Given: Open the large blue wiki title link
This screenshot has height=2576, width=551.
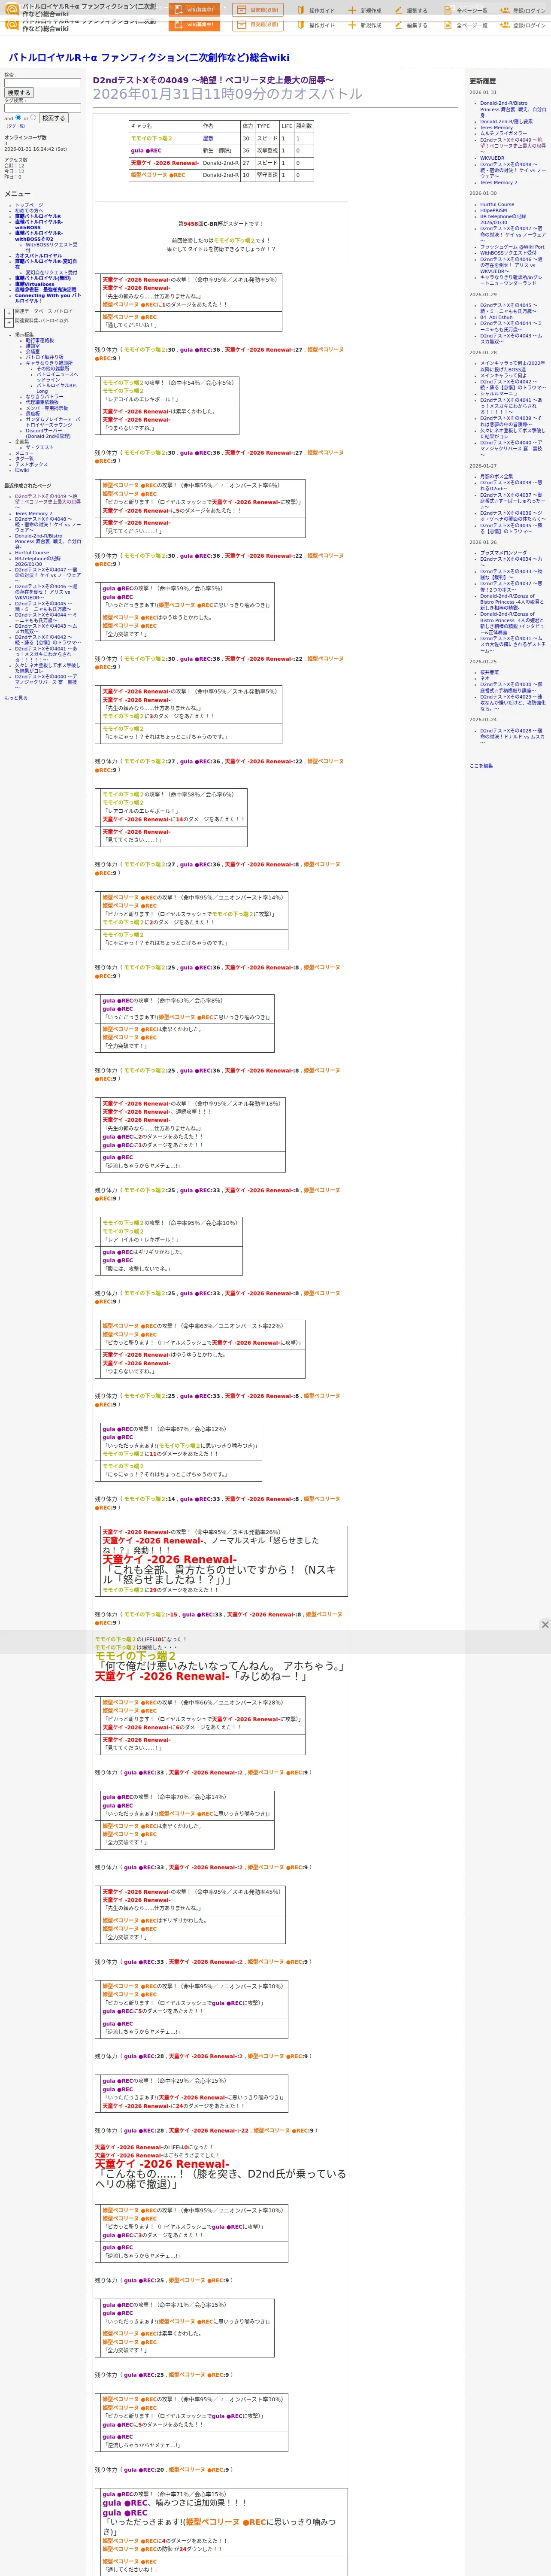Looking at the screenshot, I should (149, 58).
